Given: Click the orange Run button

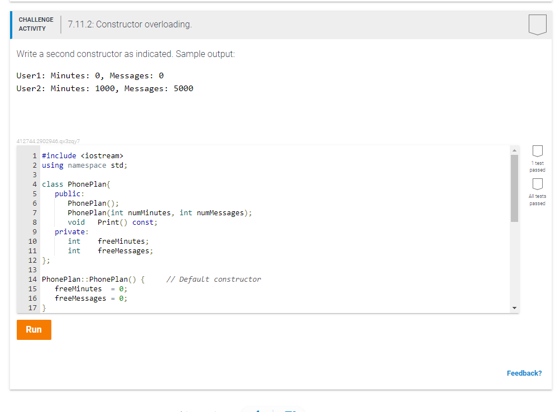Looking at the screenshot, I should 34,329.
